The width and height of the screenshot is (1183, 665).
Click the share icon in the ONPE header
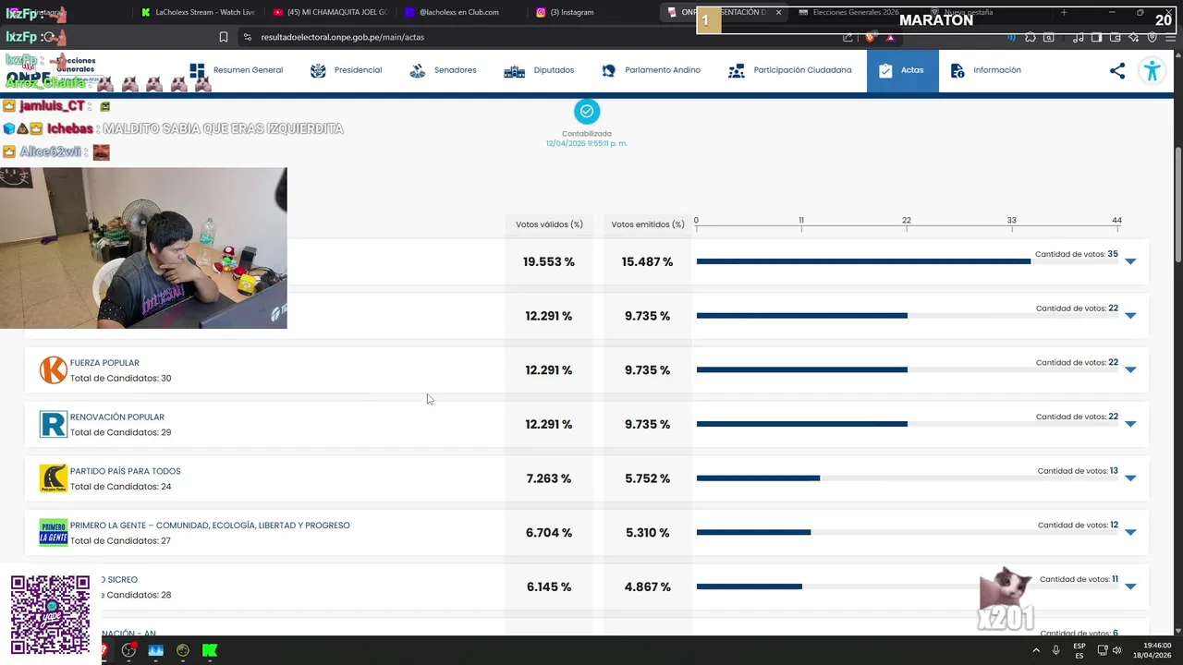(x=1117, y=70)
